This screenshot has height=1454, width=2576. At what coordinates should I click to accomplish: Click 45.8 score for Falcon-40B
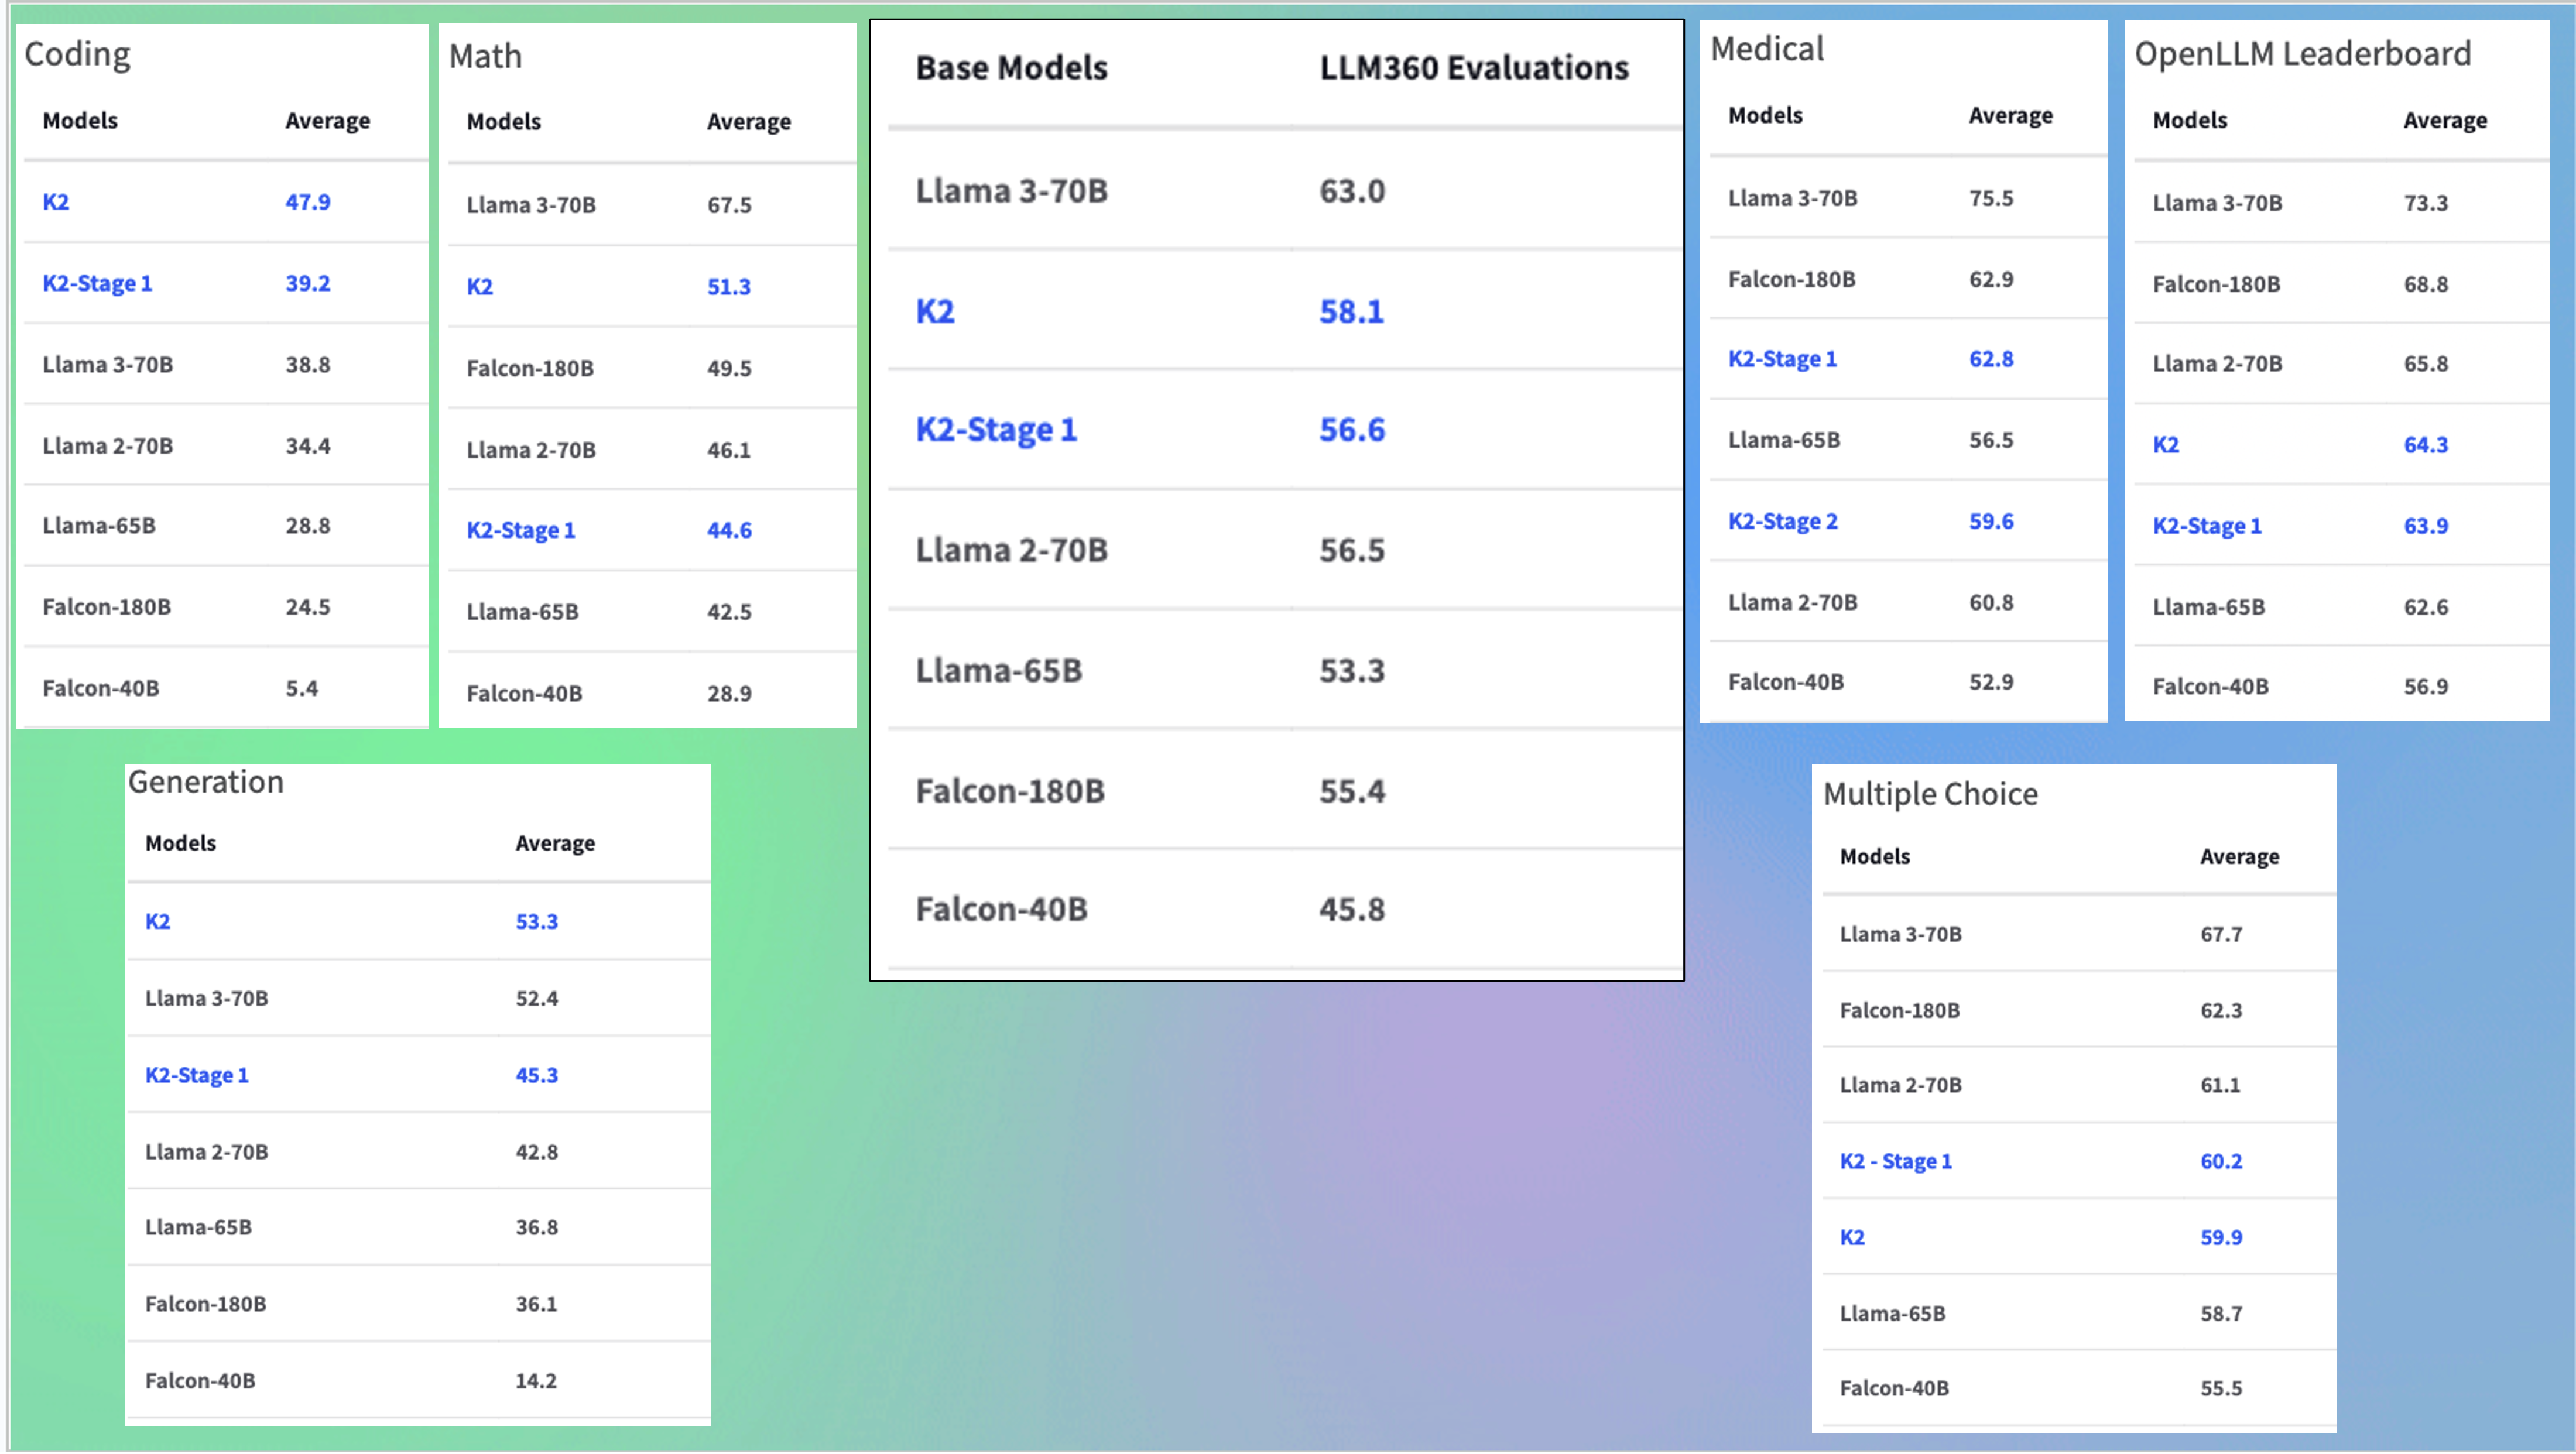coord(1352,909)
